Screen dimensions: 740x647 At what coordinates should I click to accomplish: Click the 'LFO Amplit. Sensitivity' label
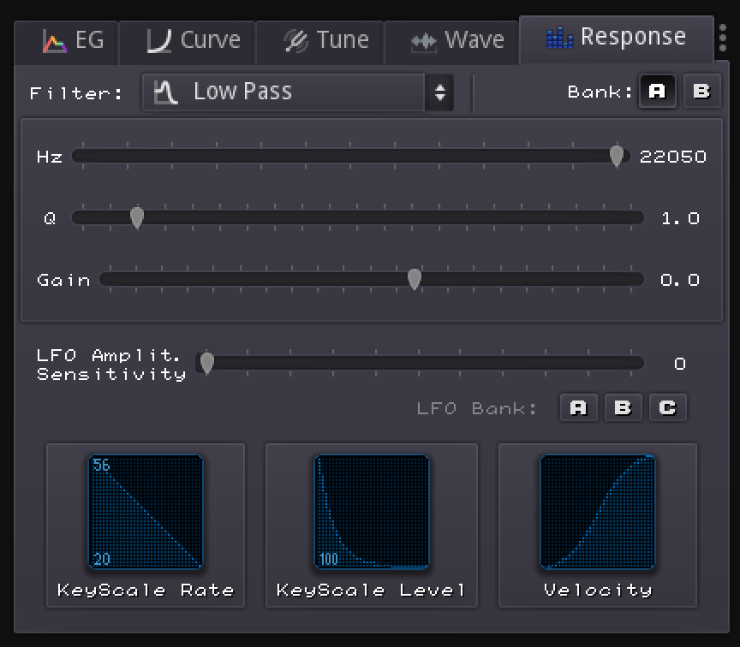pos(111,365)
